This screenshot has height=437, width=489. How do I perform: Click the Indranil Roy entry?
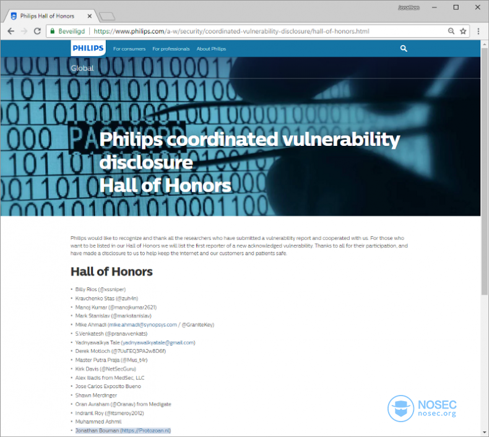point(110,413)
